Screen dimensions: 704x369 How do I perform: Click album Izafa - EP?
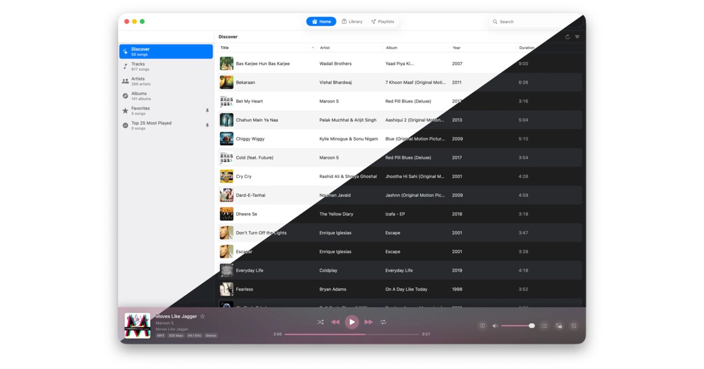pos(395,214)
